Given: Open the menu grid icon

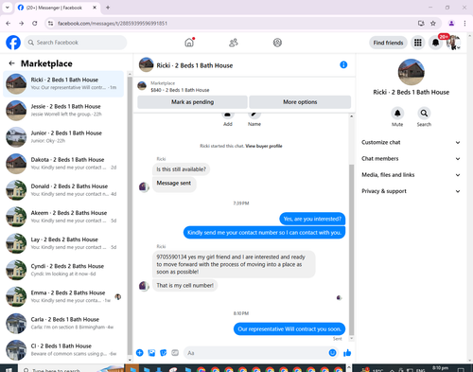Looking at the screenshot, I should pyautogui.click(x=418, y=43).
